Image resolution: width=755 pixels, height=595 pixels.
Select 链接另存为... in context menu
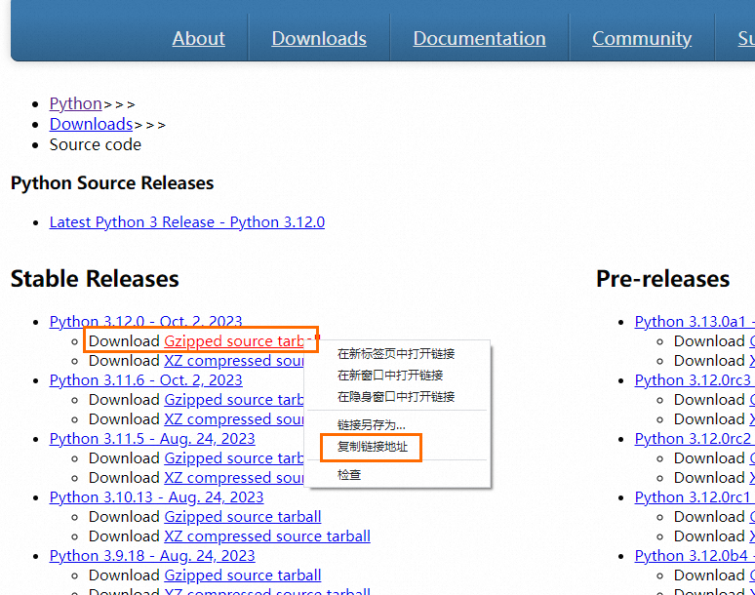tap(372, 424)
